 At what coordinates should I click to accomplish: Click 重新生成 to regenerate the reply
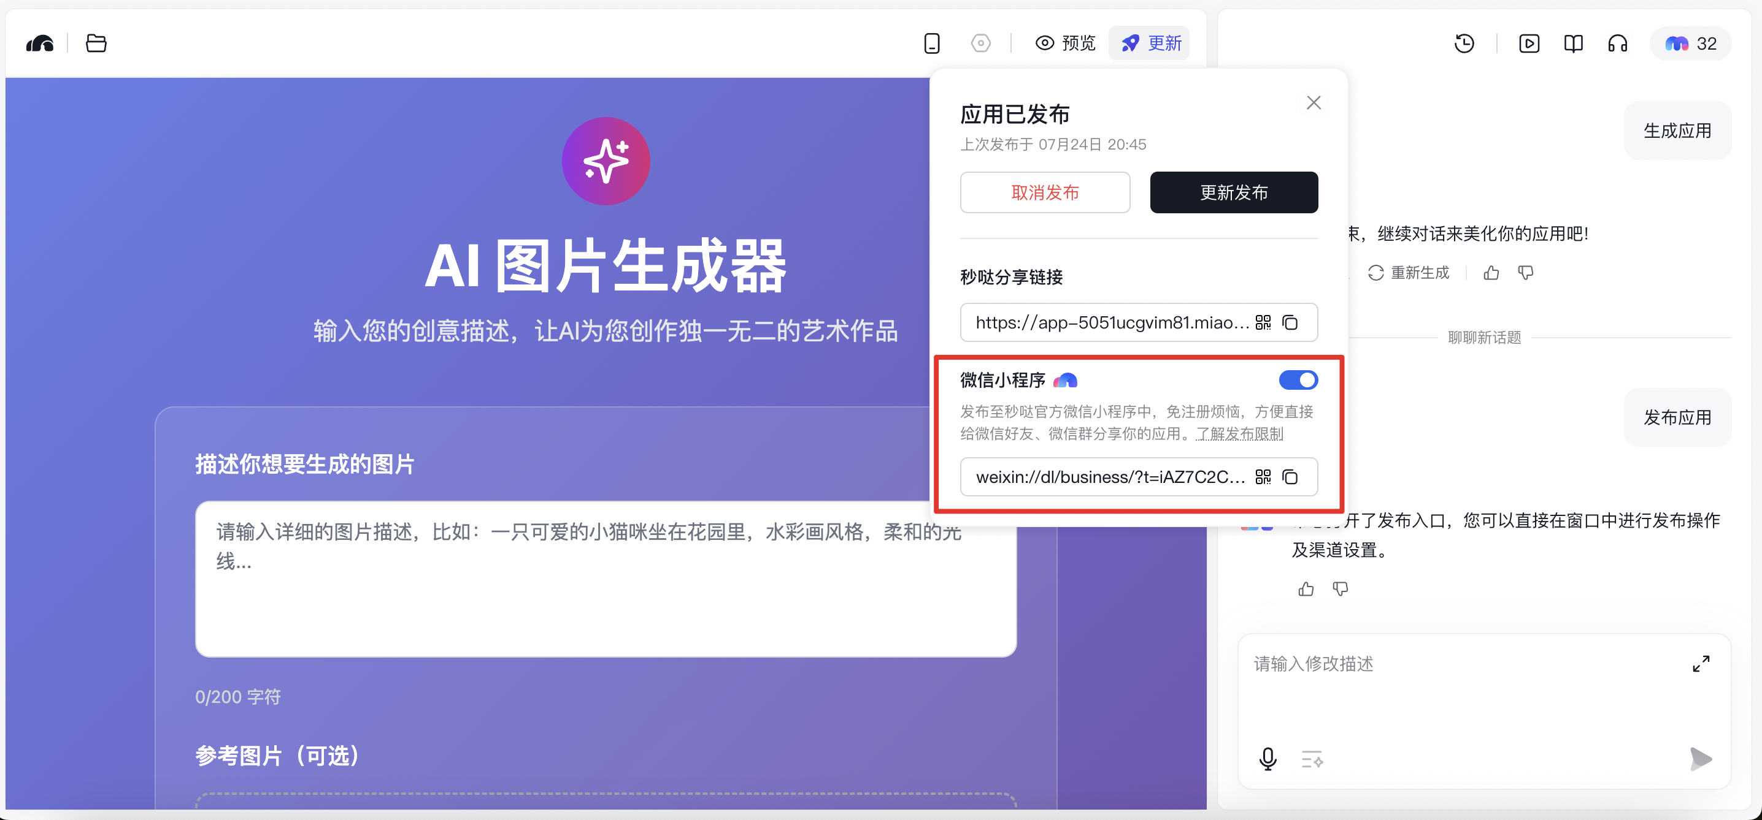[x=1409, y=273]
